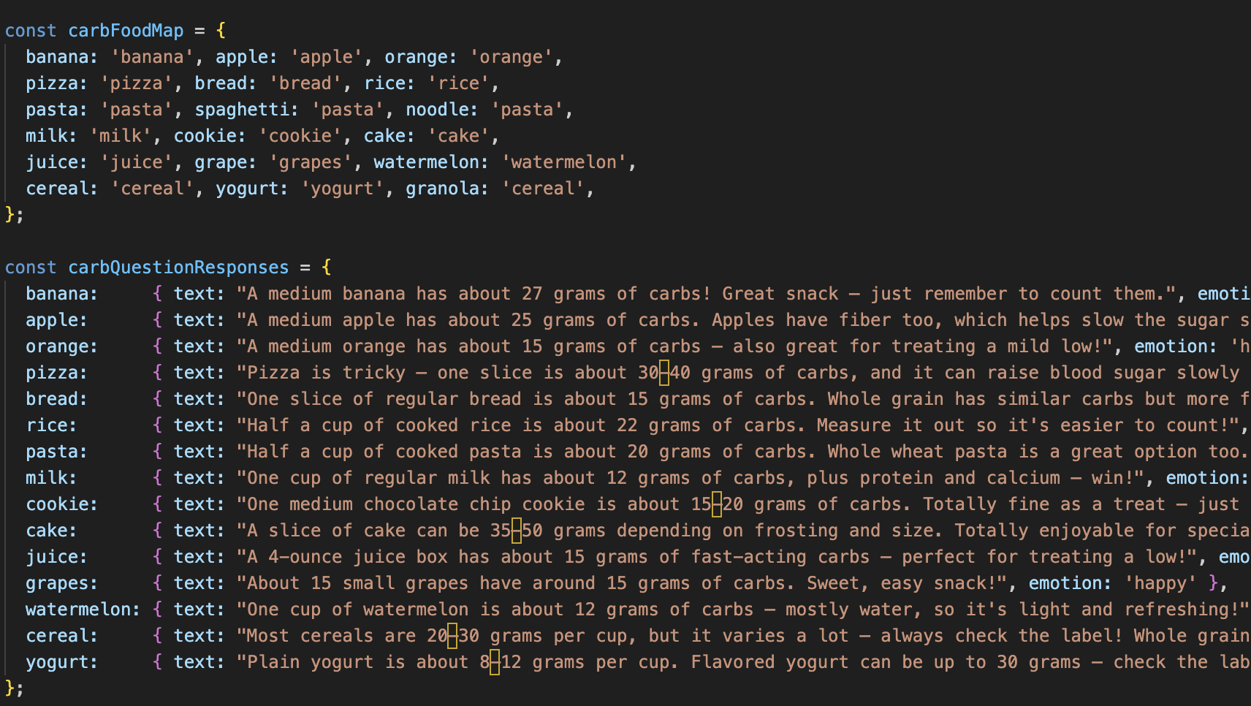Click the milk response opening brace
1251x706 pixels.
coord(157,478)
